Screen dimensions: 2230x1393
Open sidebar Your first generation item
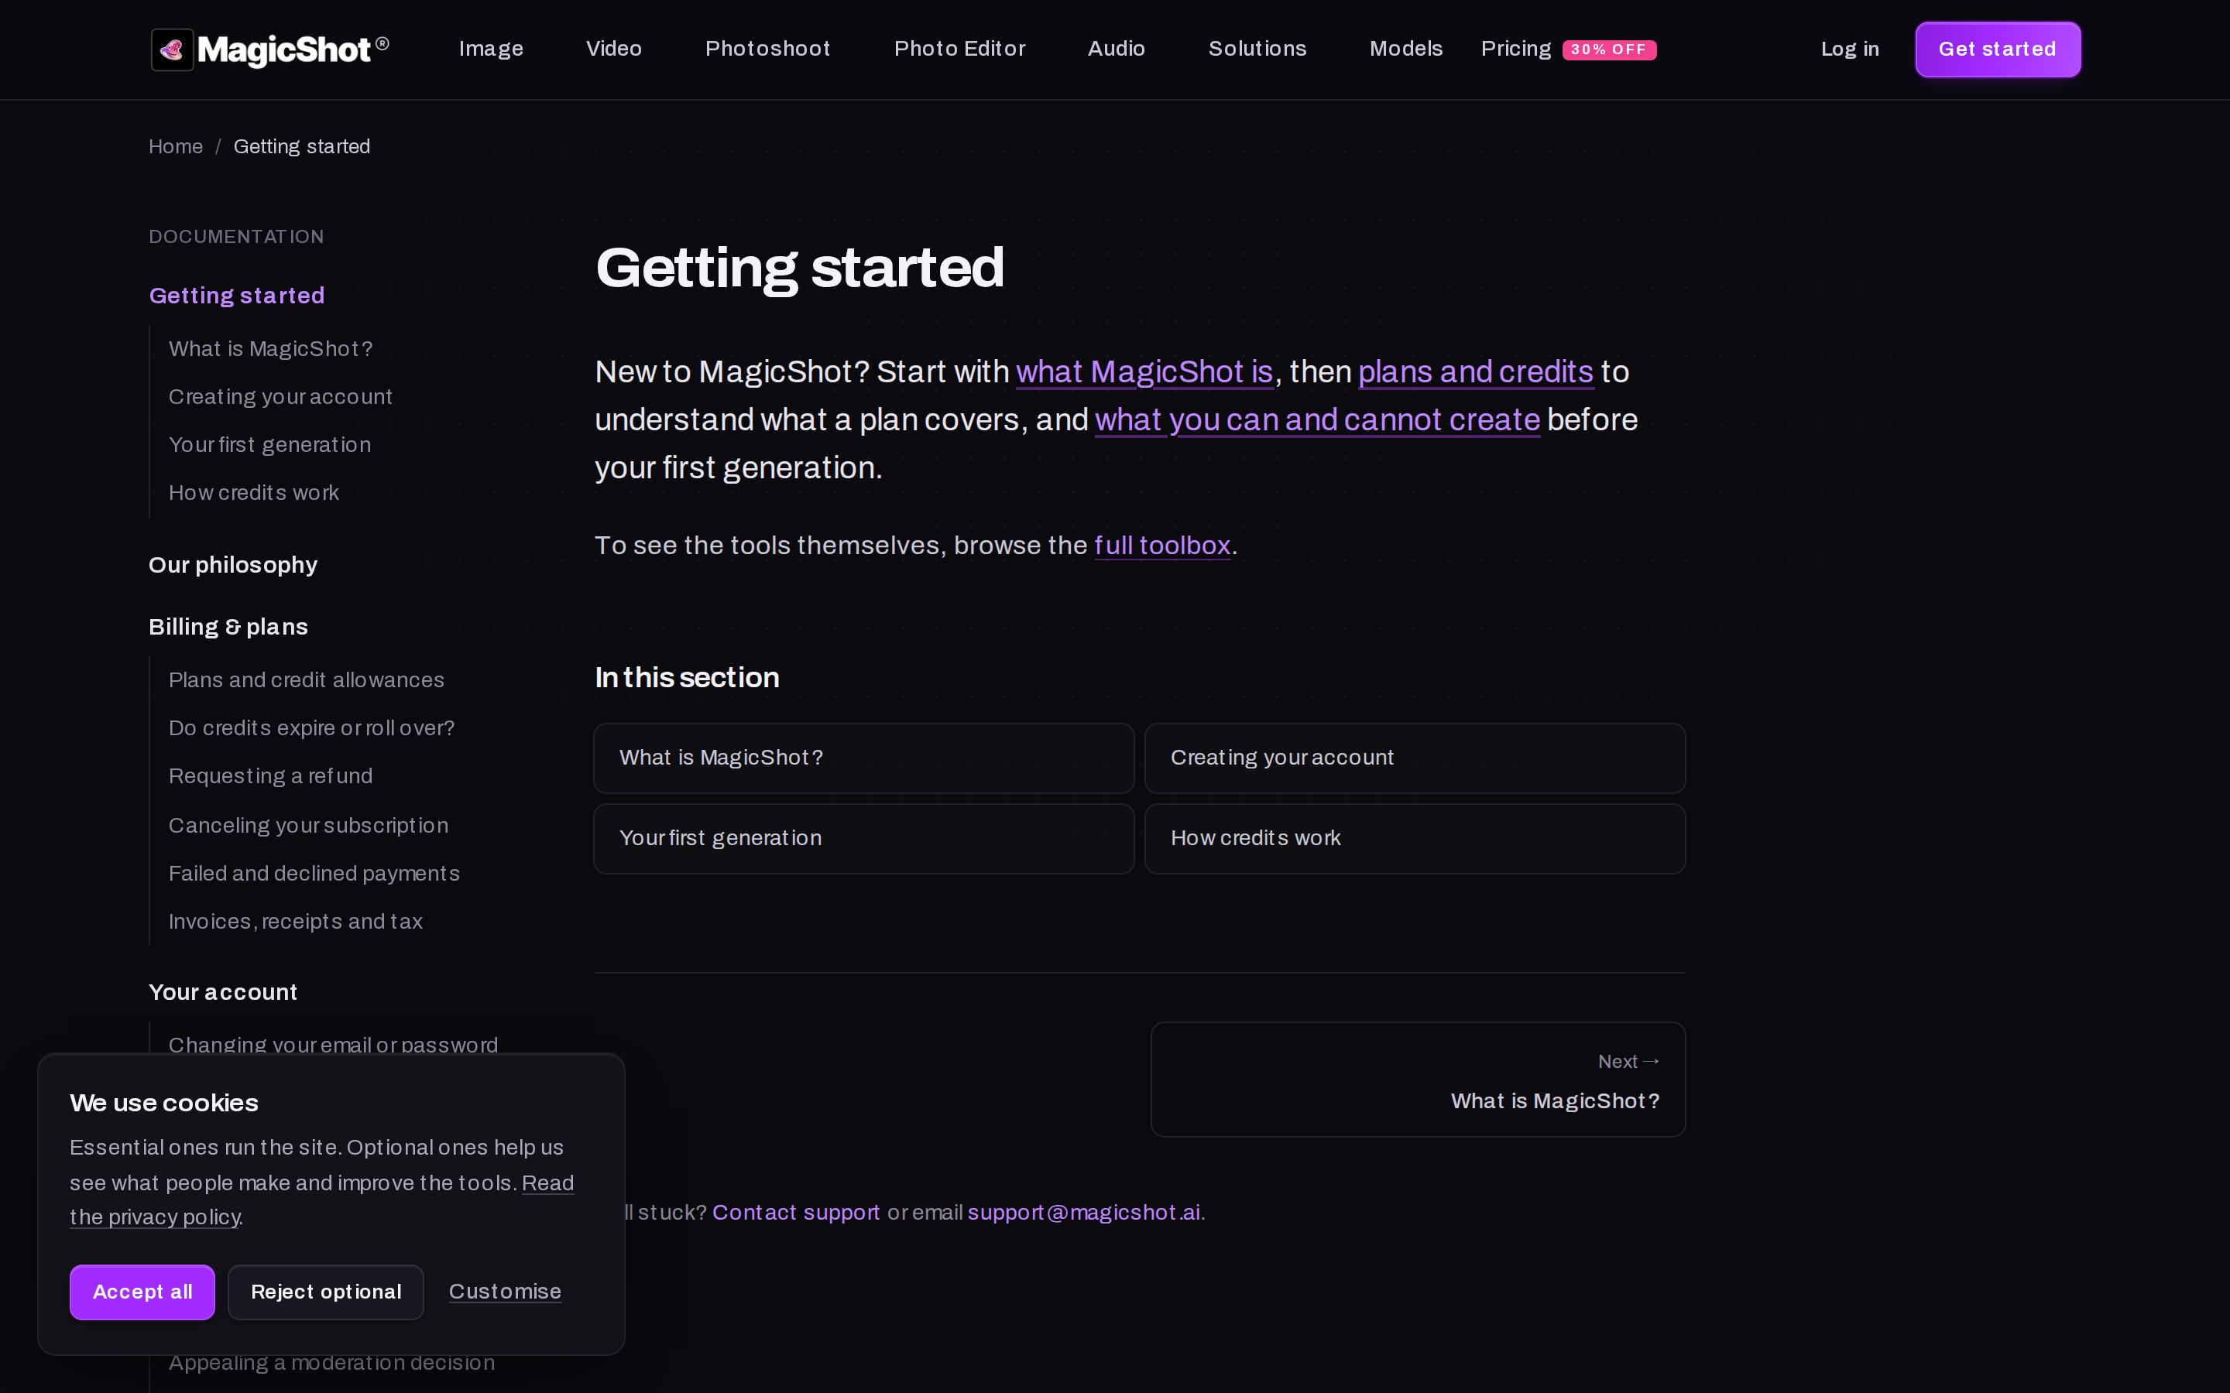pos(270,445)
